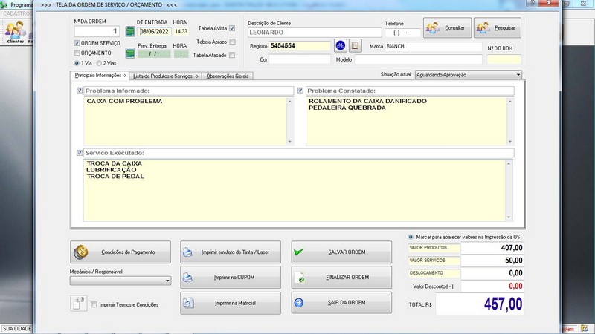Check Tabela Atacado checkbox
595x334 pixels.
point(232,55)
